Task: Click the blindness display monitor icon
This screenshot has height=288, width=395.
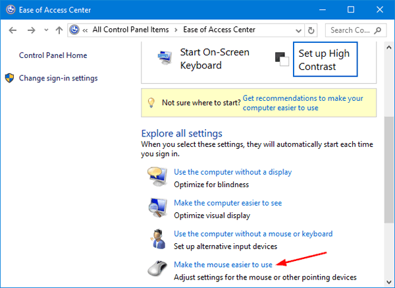Action: pyautogui.click(x=157, y=177)
